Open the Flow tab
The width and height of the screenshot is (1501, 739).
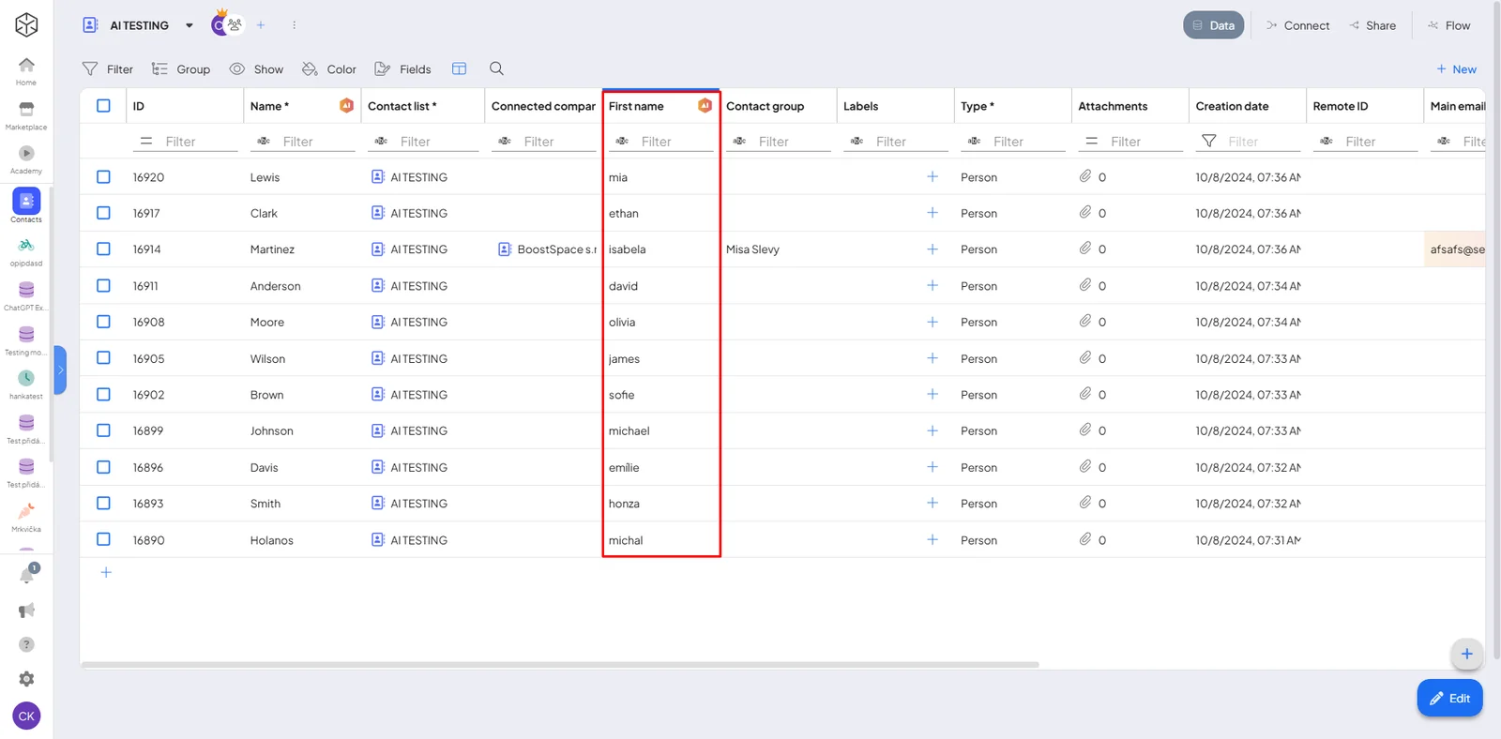coord(1449,25)
